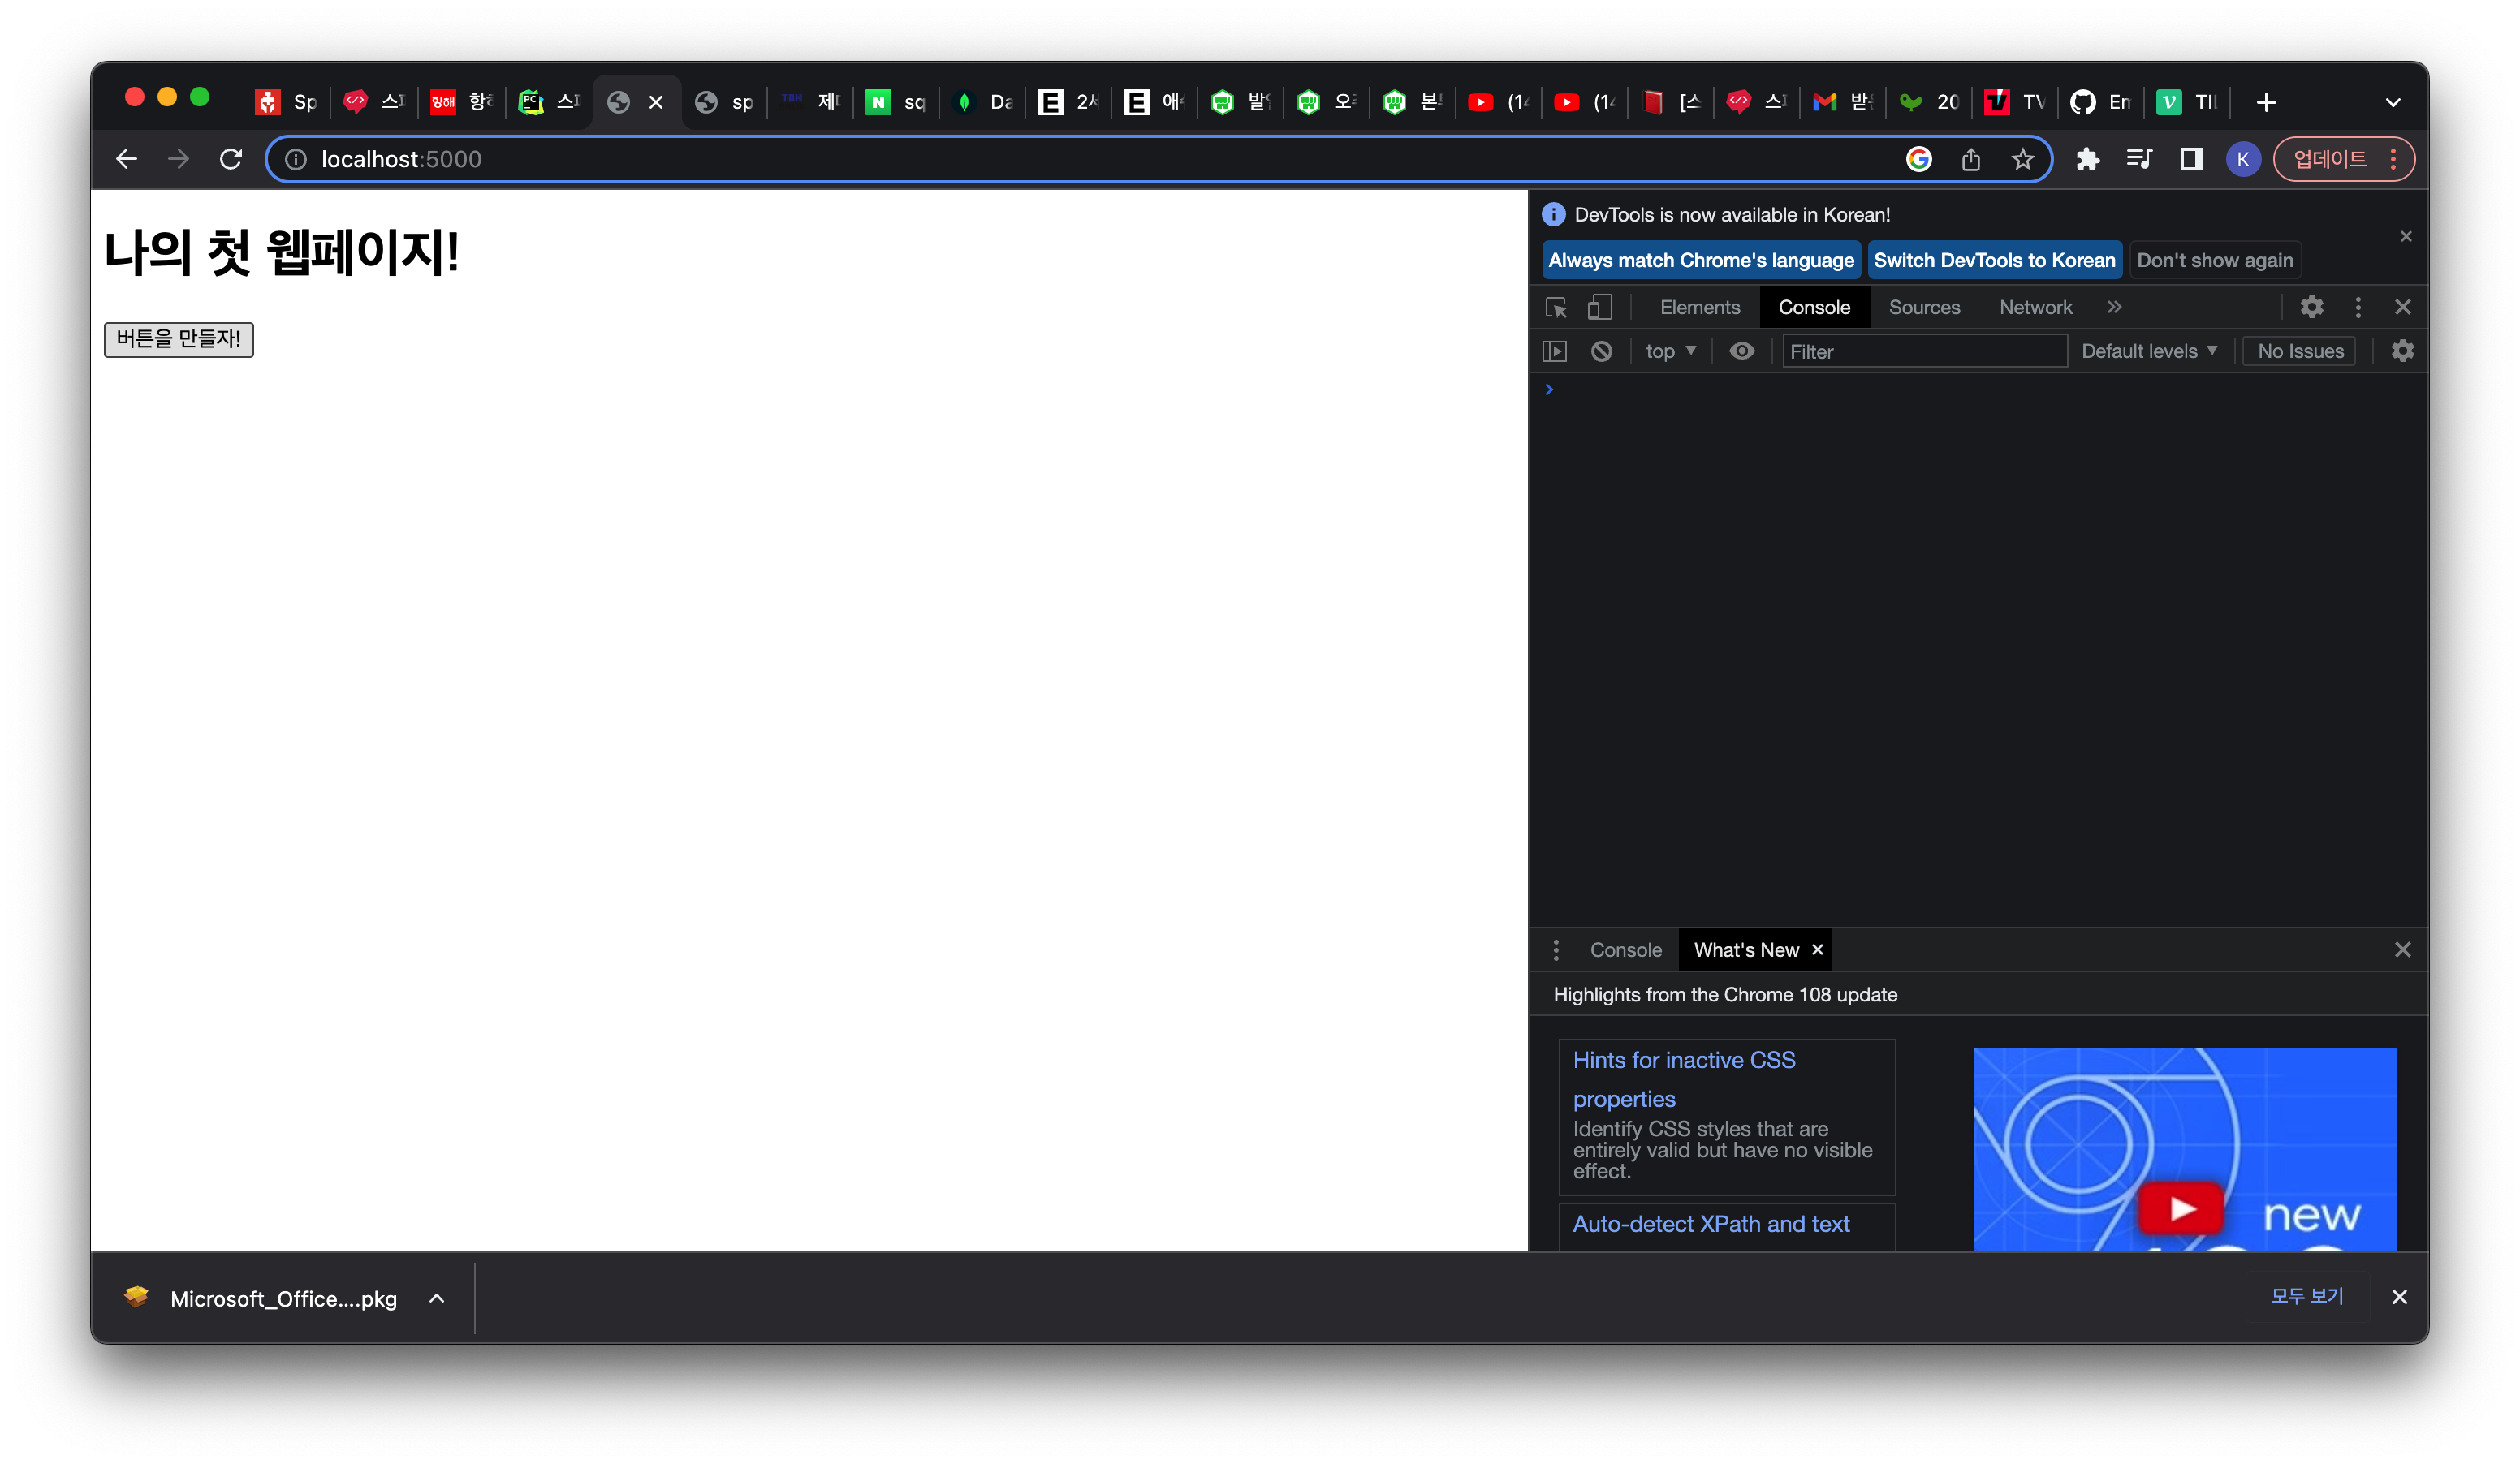Switch to the Spring tab labeled Sp
The width and height of the screenshot is (2520, 1464).
[x=286, y=102]
